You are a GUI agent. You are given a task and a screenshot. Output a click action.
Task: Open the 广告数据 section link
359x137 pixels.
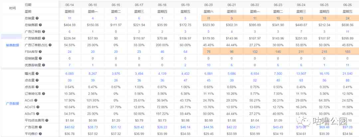click(x=12, y=104)
